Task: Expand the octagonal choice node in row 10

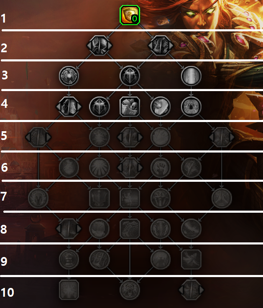Action: click(x=191, y=290)
